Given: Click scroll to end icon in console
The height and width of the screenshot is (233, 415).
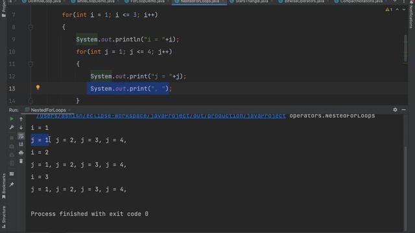Looking at the screenshot, I should [21, 144].
